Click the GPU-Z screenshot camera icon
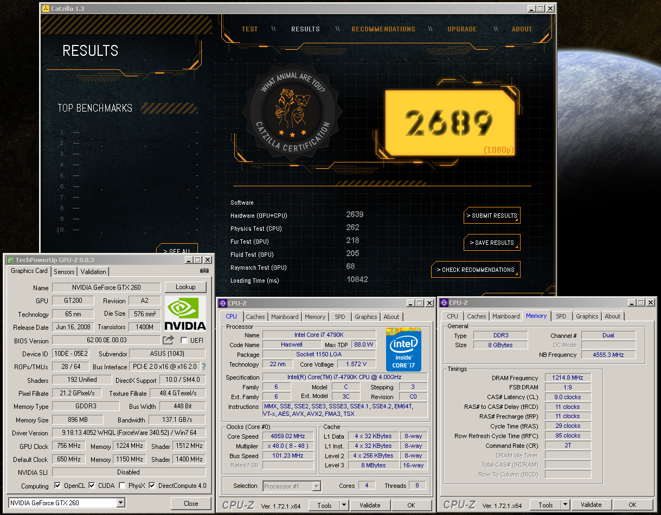The height and width of the screenshot is (515, 661). click(x=204, y=271)
